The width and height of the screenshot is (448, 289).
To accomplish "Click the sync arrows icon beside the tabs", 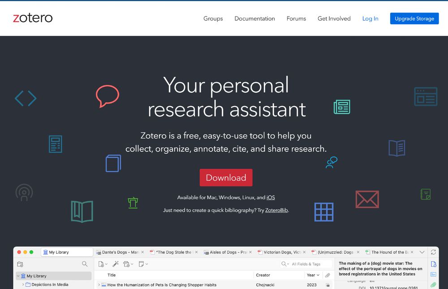I will point(433,252).
